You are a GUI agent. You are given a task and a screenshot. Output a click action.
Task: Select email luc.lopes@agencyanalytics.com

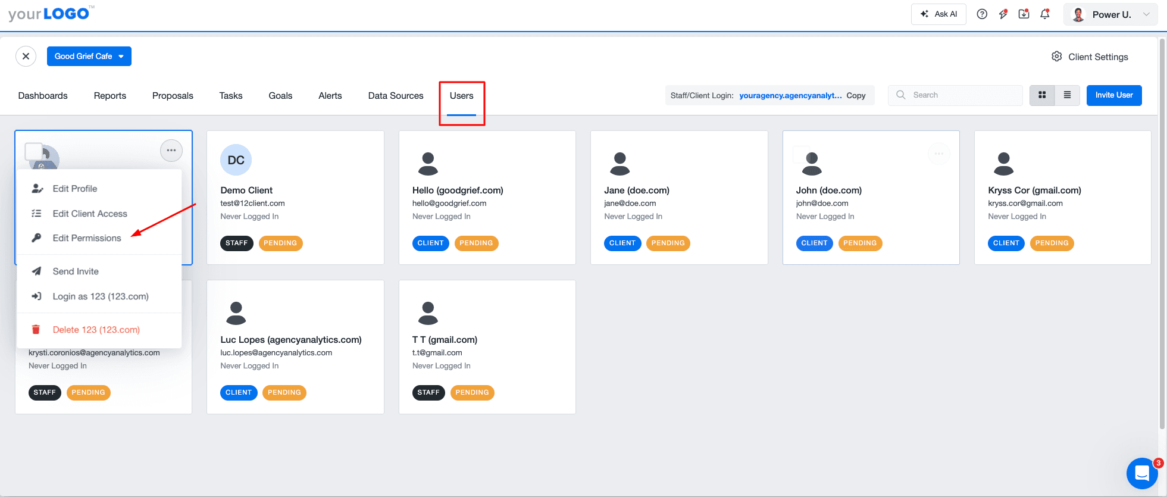[276, 353]
